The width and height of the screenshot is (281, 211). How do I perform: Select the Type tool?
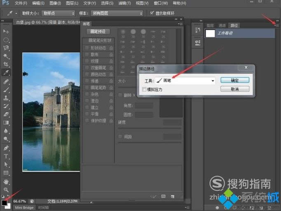point(6,156)
